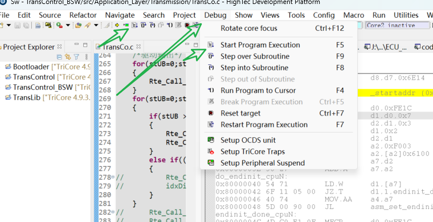Open the Show menu
The width and height of the screenshot is (433, 222).
coord(244,15)
